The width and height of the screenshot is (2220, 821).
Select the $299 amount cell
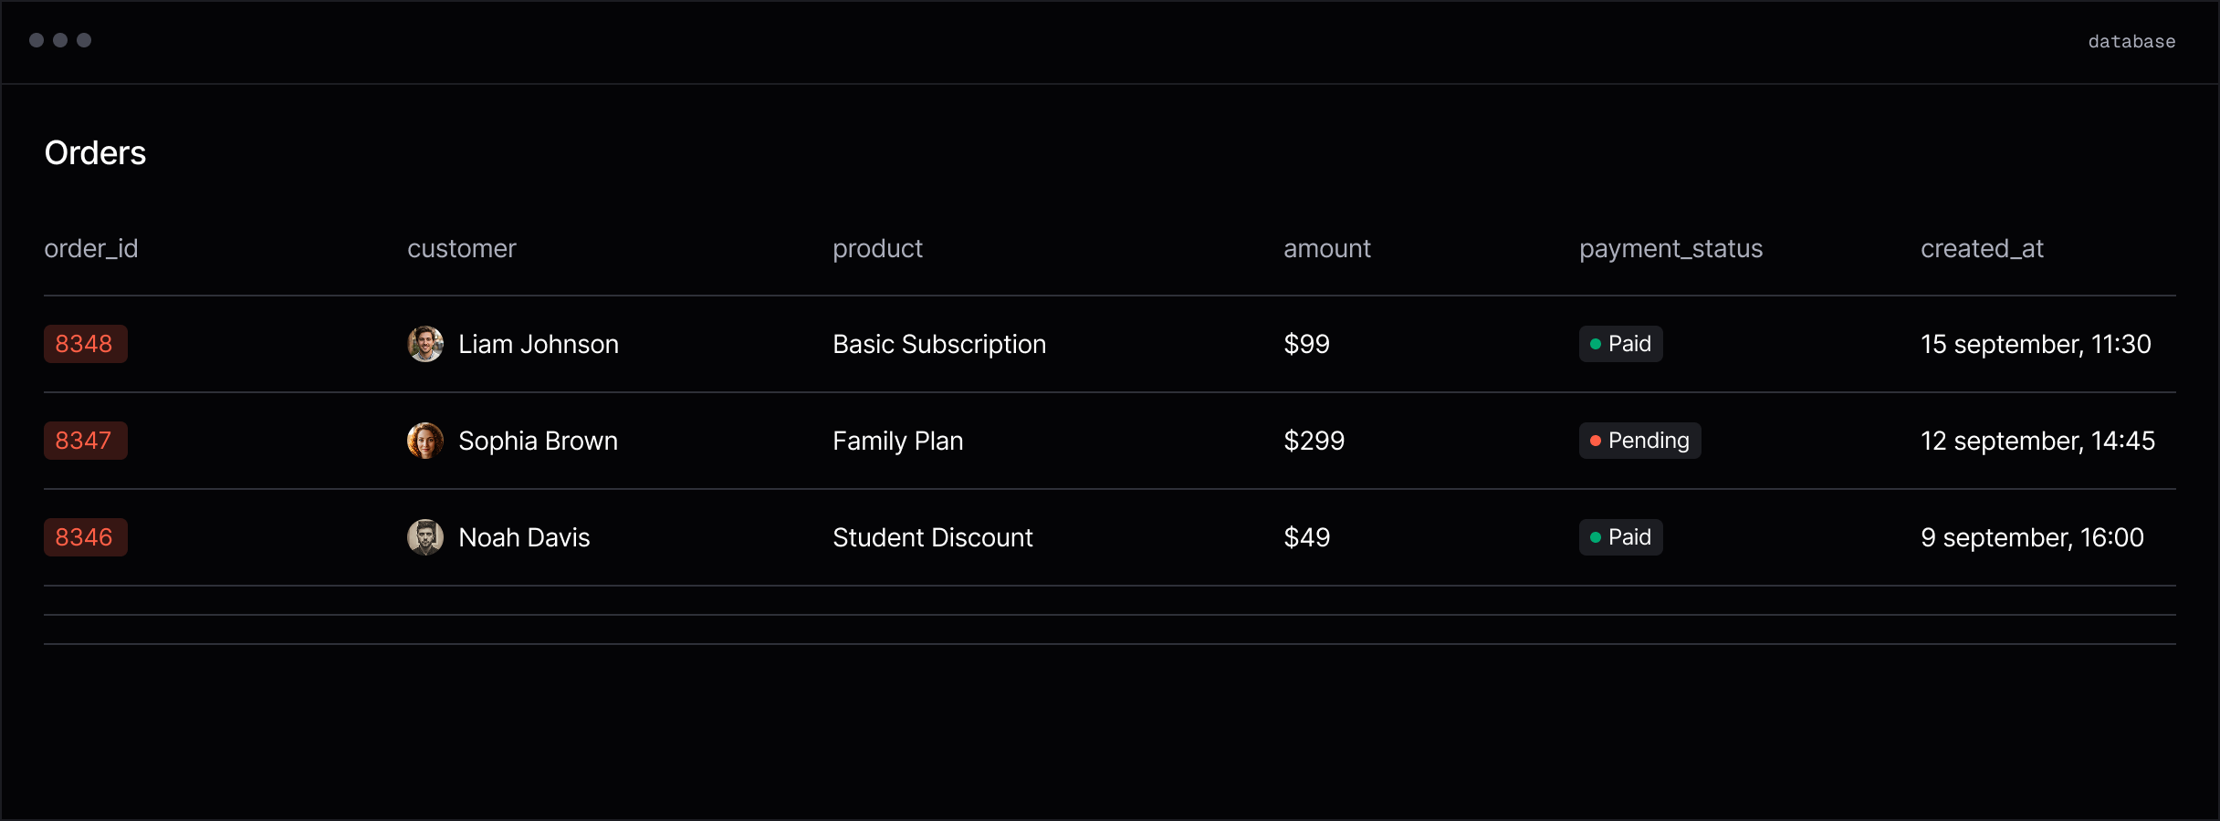[1314, 441]
